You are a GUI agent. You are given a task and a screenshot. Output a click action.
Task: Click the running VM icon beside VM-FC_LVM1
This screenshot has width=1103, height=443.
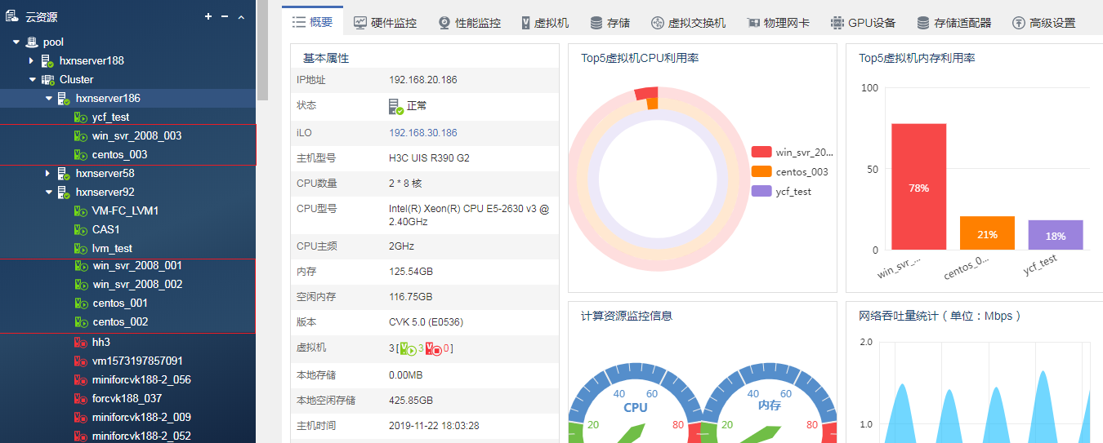tap(81, 211)
